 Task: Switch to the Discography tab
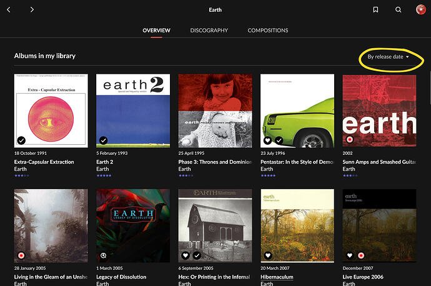[x=209, y=31]
